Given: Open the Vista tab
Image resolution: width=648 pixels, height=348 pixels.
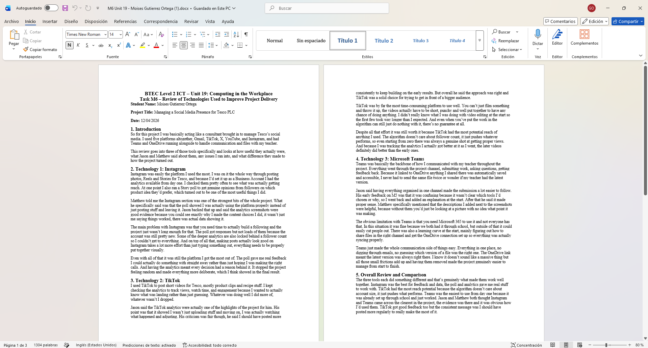Looking at the screenshot, I should (210, 21).
